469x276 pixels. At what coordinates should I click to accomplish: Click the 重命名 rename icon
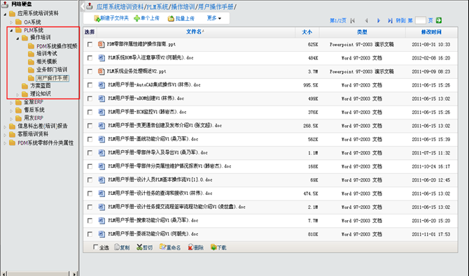coord(162,247)
